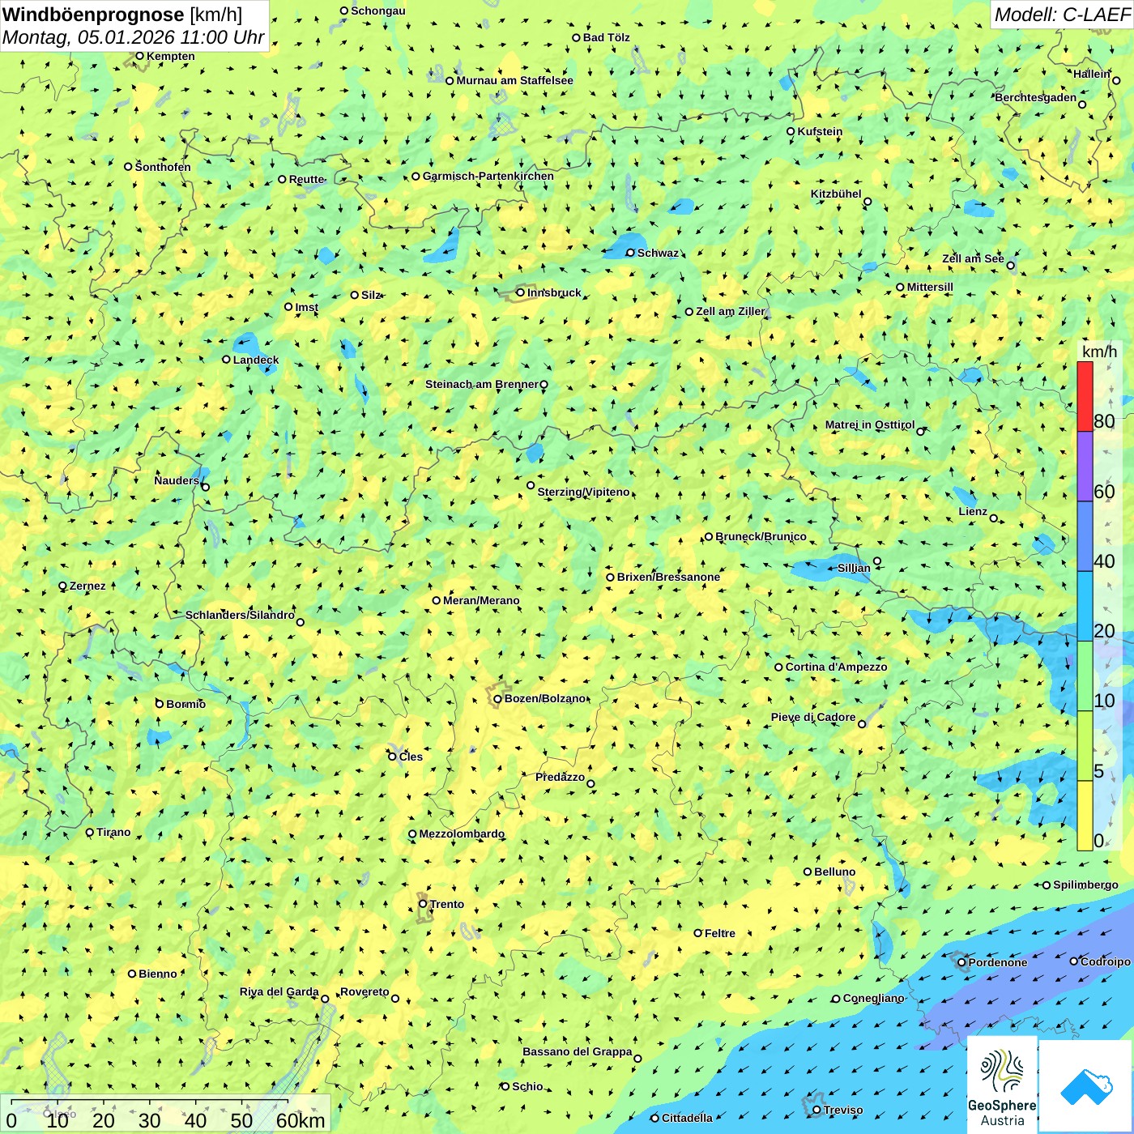Click the Schongau label
The height and width of the screenshot is (1134, 1134).
(378, 11)
